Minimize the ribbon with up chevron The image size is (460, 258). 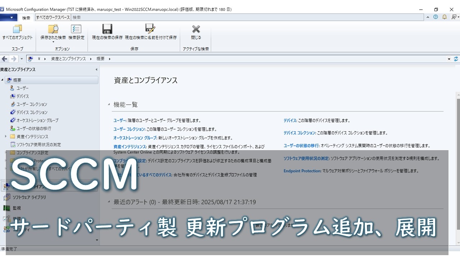(x=428, y=17)
